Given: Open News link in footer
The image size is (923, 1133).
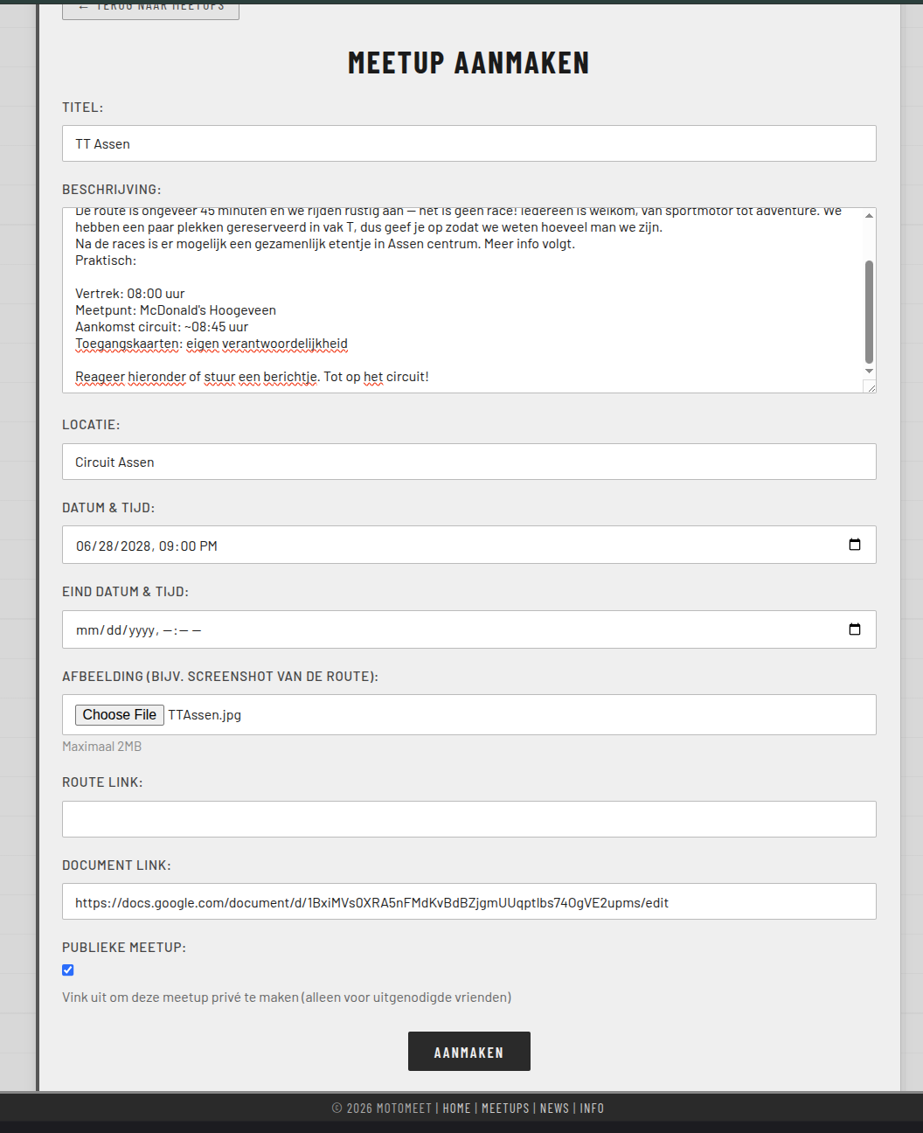Looking at the screenshot, I should click(554, 1108).
